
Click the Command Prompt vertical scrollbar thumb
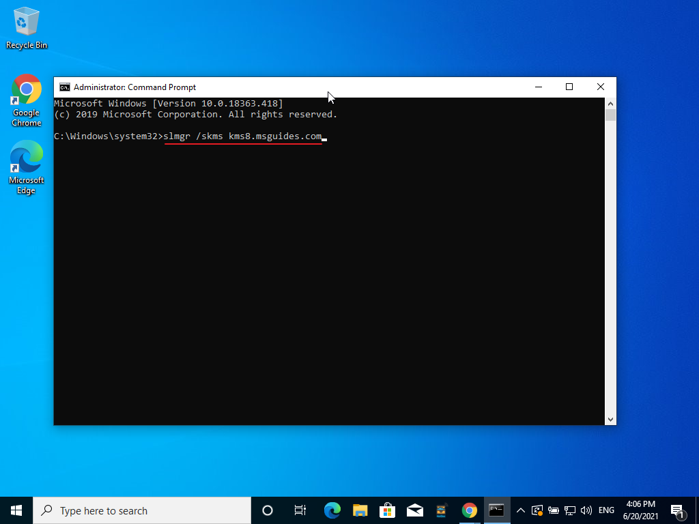[610, 115]
